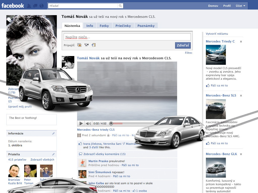Show all comments via Zobraziť všetky komentáre (15)
The width and height of the screenshot is (258, 193).
[x=104, y=154]
